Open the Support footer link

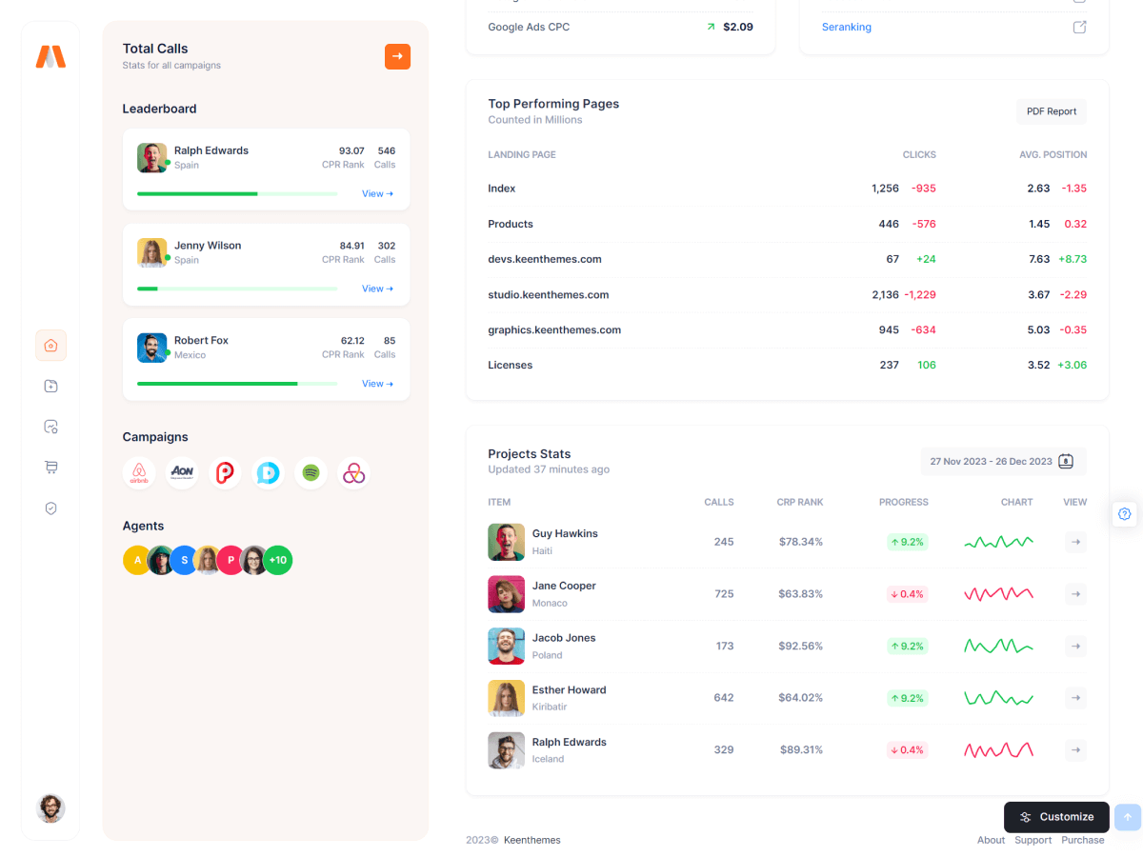click(x=1033, y=840)
